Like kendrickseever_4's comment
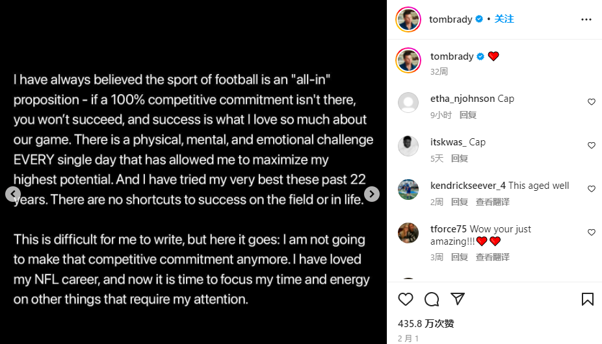This screenshot has width=602, height=344. pos(591,189)
